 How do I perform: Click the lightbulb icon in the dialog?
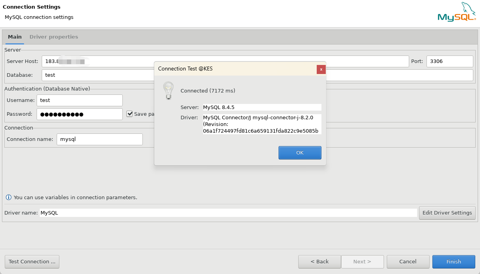click(x=168, y=91)
